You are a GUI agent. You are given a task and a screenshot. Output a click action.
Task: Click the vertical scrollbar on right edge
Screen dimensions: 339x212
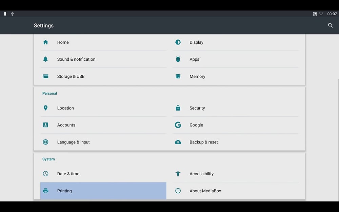pos(338,140)
